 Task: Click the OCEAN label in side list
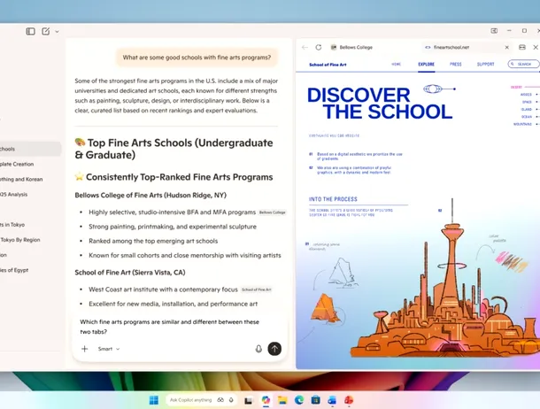(527, 117)
